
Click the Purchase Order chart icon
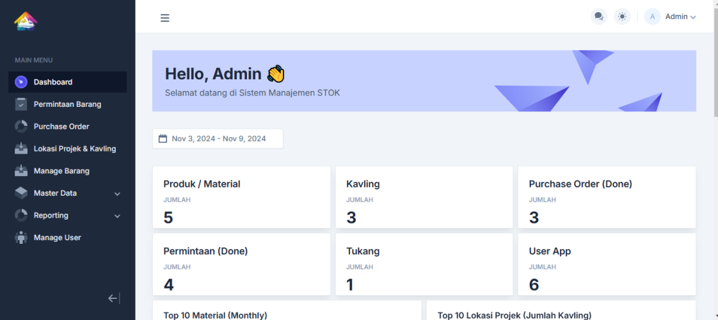(x=21, y=127)
